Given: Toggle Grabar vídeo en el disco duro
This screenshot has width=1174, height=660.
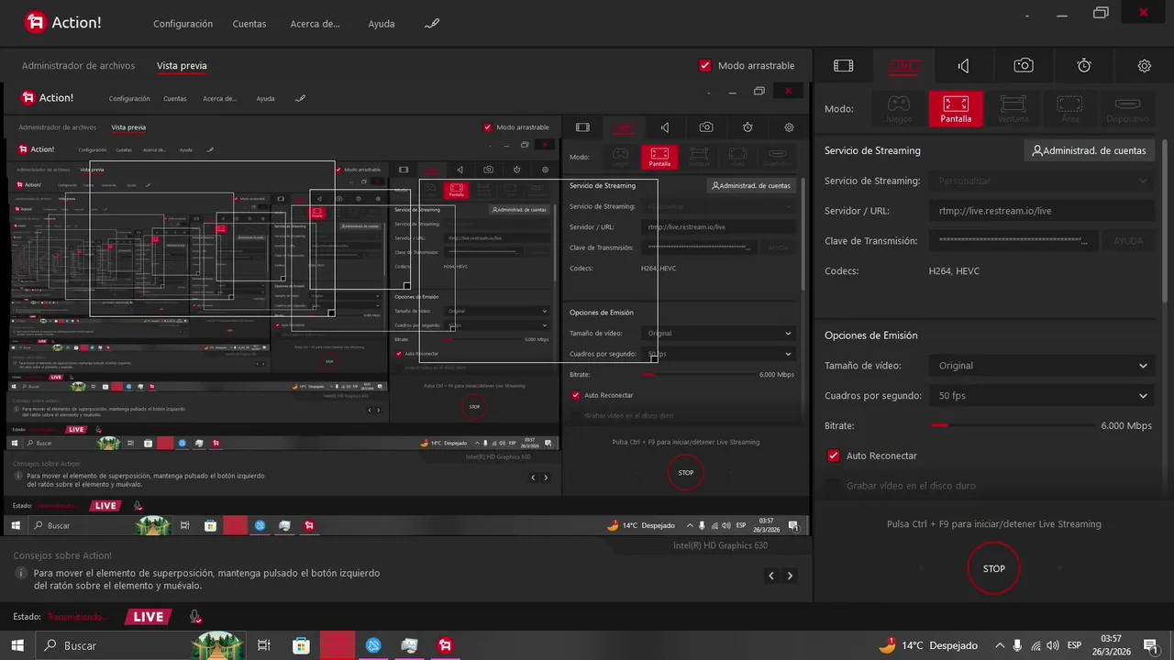Looking at the screenshot, I should [834, 486].
